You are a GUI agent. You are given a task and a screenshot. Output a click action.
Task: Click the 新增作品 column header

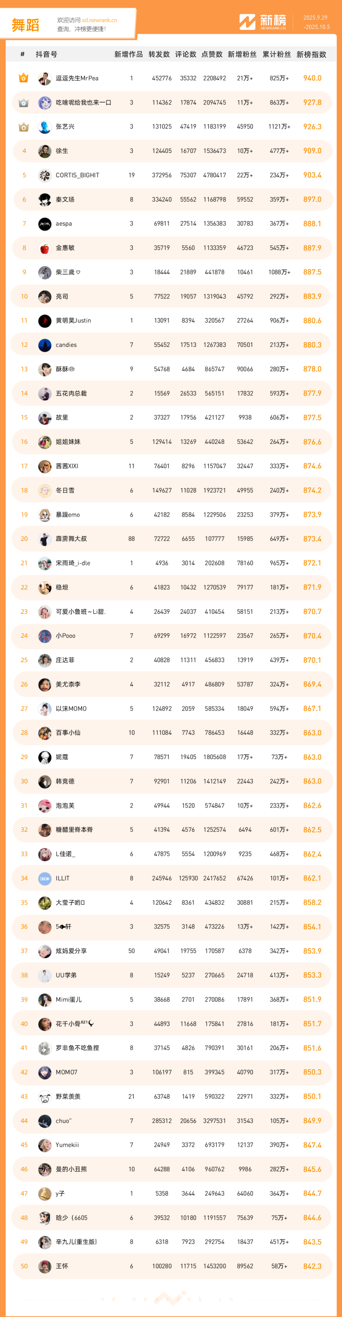click(128, 54)
